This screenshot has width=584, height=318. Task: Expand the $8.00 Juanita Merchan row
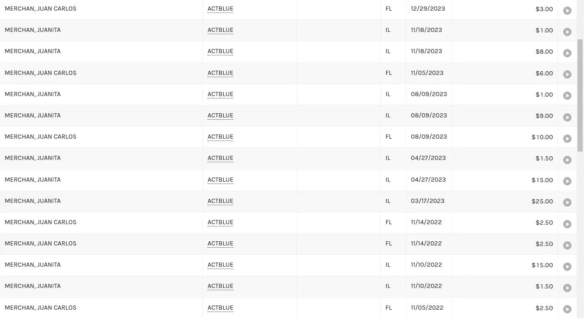(567, 53)
